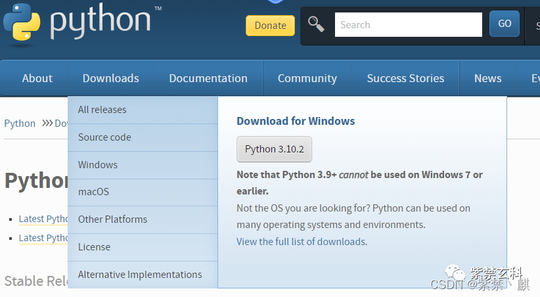This screenshot has width=540, height=297.
Task: Open the News menu
Action: tap(487, 78)
